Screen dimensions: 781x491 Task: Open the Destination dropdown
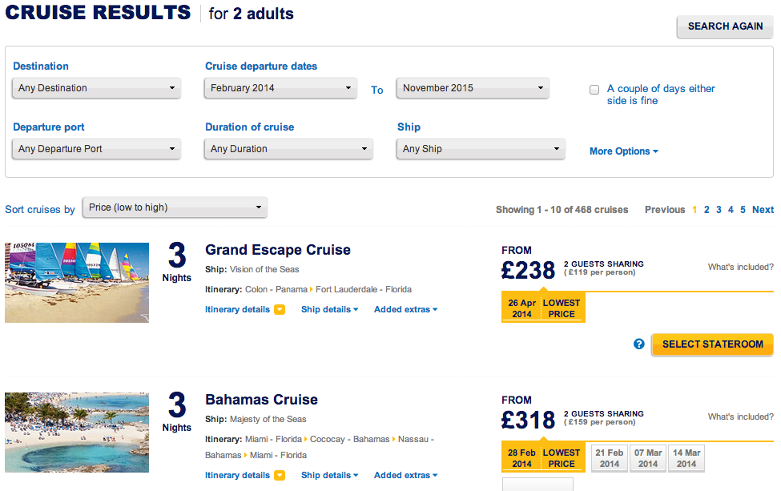click(97, 88)
